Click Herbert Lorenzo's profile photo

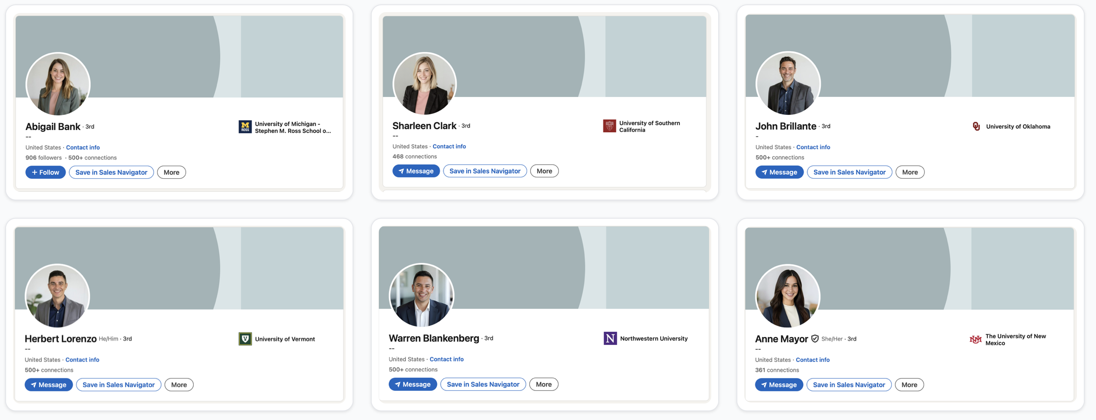58,296
